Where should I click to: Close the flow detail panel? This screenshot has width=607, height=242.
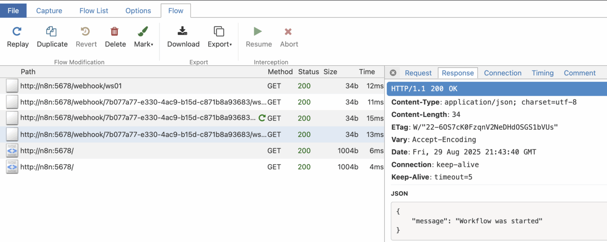(x=393, y=72)
